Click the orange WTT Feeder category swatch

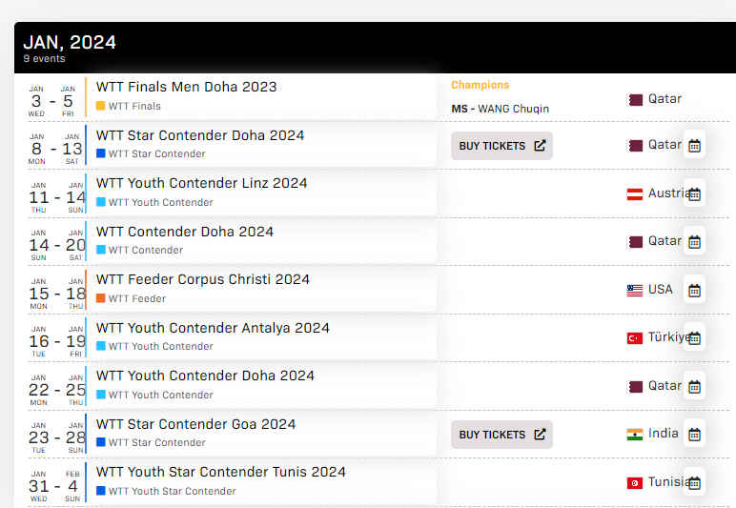(x=100, y=298)
